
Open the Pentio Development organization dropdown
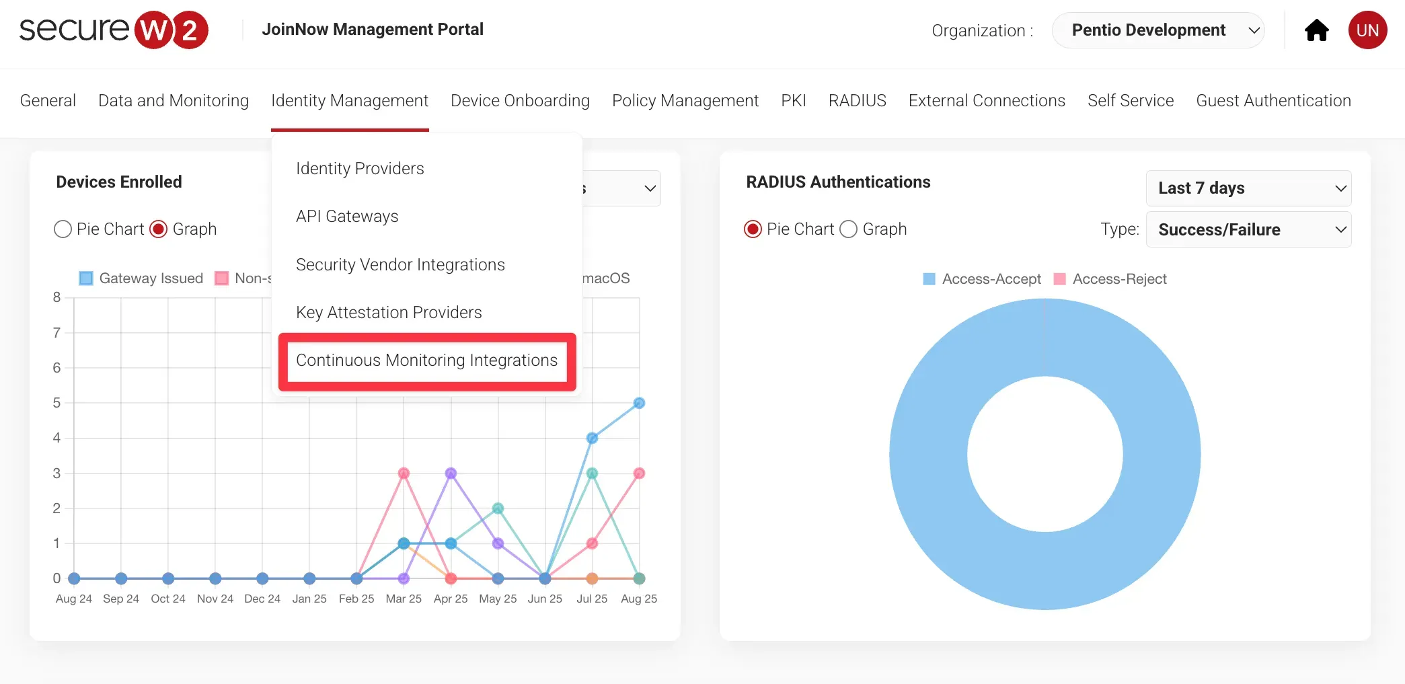coord(1157,30)
